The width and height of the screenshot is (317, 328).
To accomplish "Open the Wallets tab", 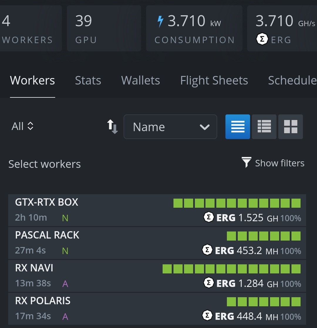I will pos(141,80).
